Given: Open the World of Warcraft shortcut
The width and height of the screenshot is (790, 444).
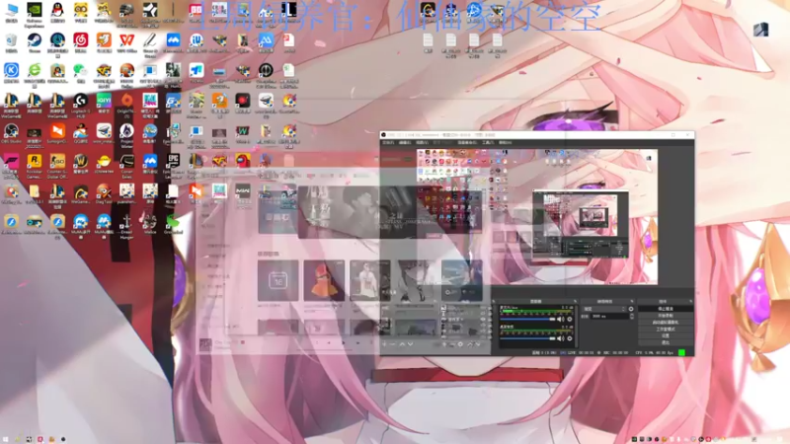Looking at the screenshot, I should coord(81,165).
